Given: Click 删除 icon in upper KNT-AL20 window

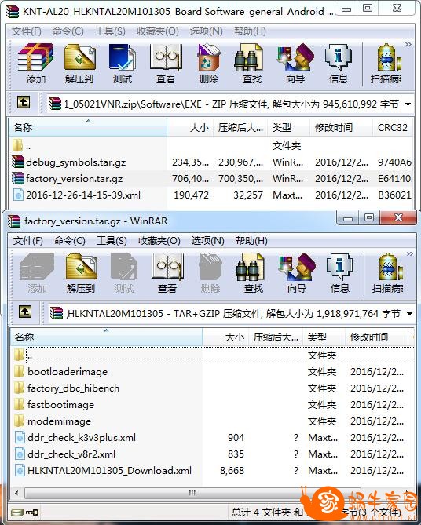Looking at the screenshot, I should coord(208,64).
